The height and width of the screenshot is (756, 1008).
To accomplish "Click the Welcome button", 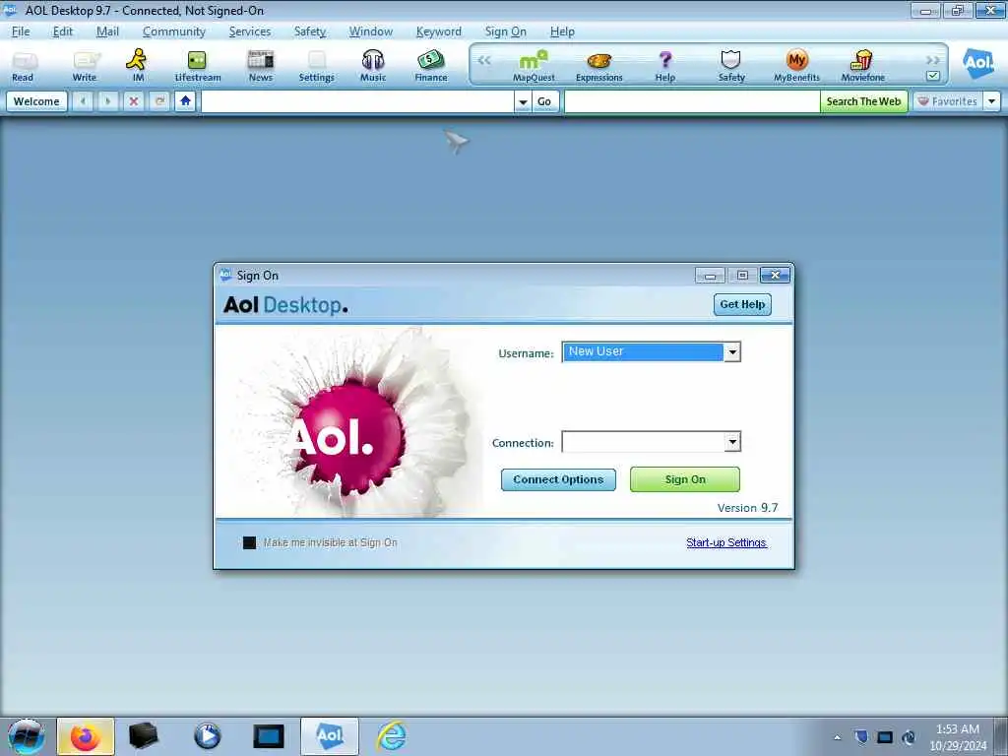I will click(x=36, y=101).
